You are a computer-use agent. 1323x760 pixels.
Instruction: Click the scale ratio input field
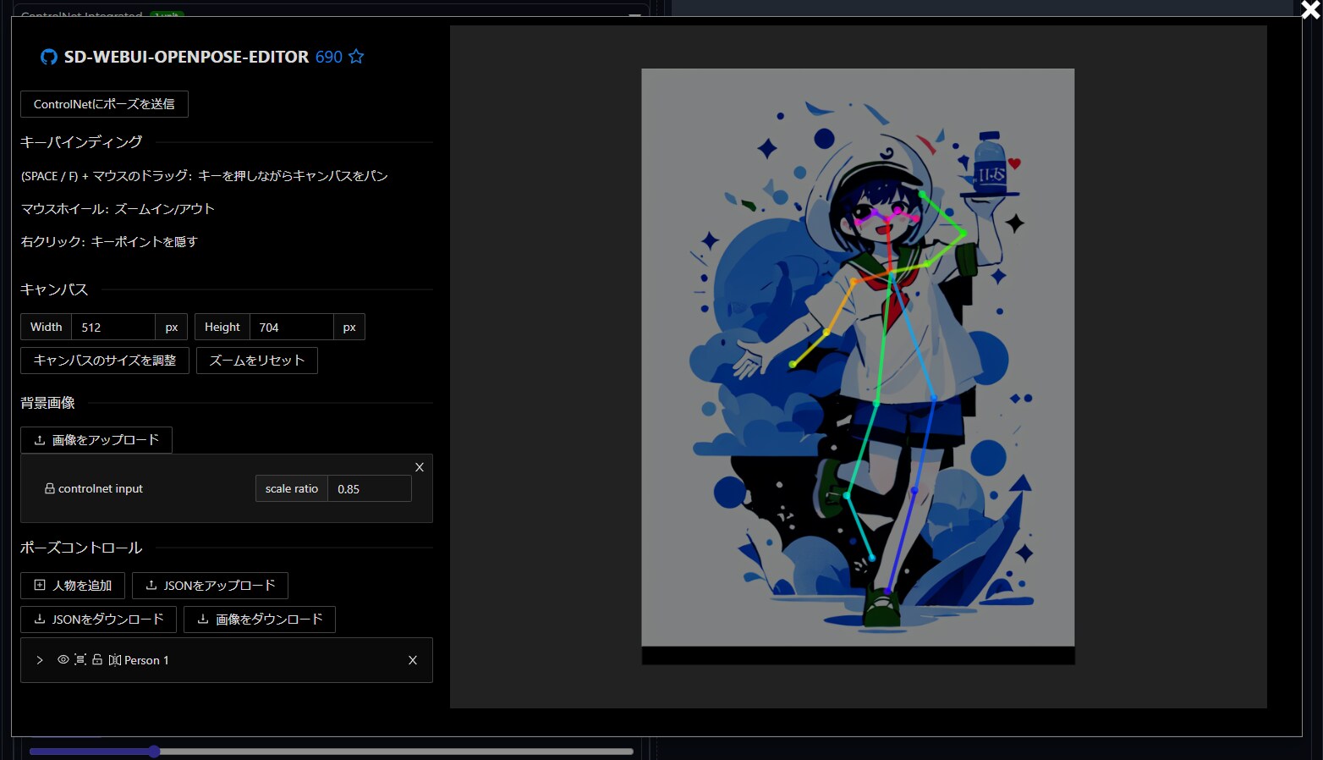(x=369, y=489)
